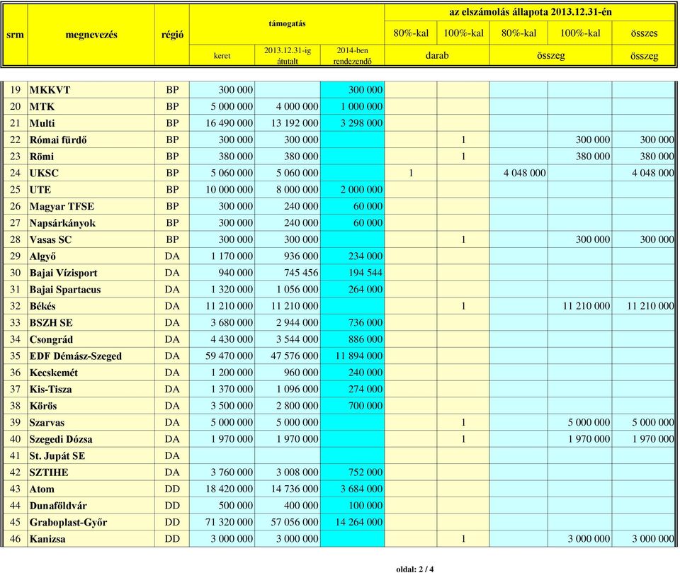680x573 pixels.
Task: Click the '745 456' cell
Action: point(288,273)
